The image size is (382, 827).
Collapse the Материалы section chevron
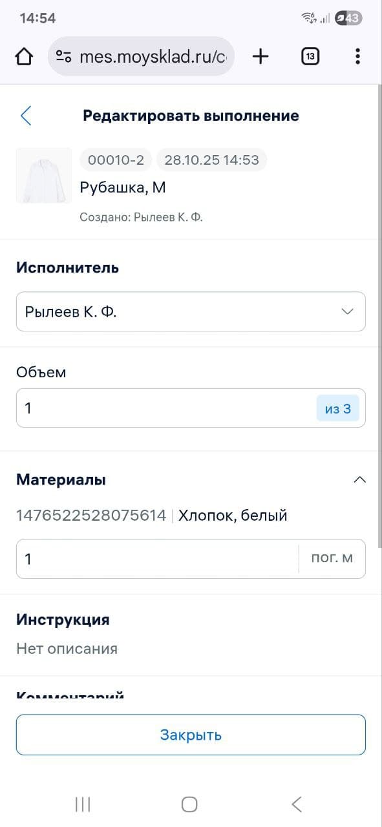pyautogui.click(x=360, y=479)
